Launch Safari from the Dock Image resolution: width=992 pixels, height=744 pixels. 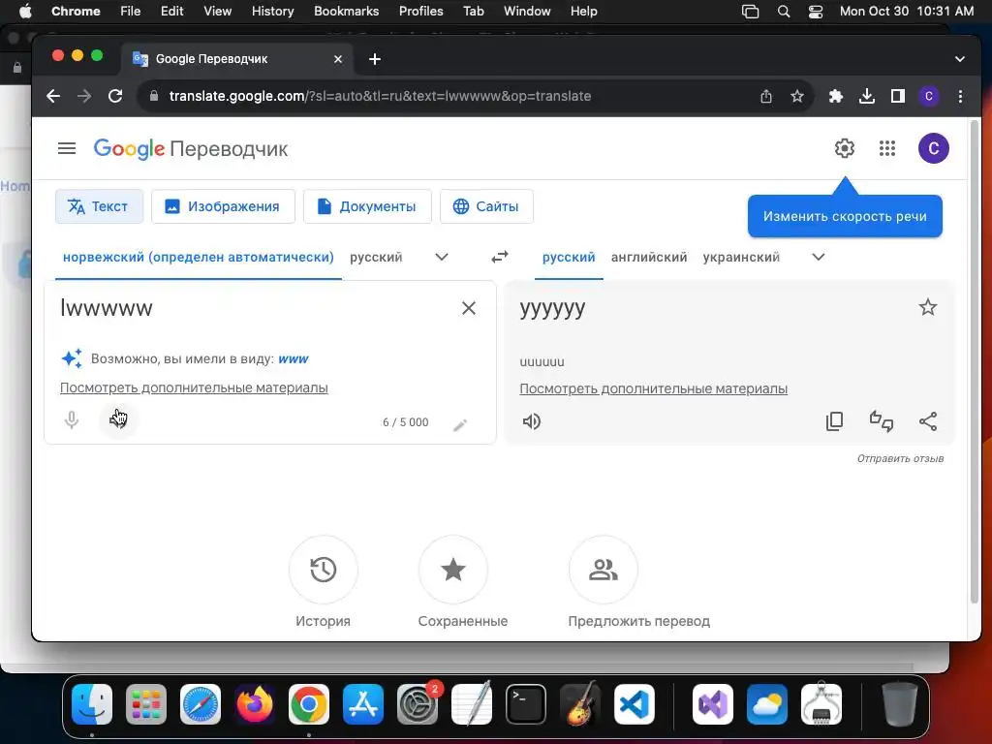[x=201, y=704]
